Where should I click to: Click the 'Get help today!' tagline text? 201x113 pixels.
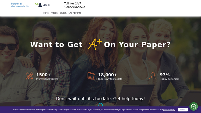(x=100, y=99)
